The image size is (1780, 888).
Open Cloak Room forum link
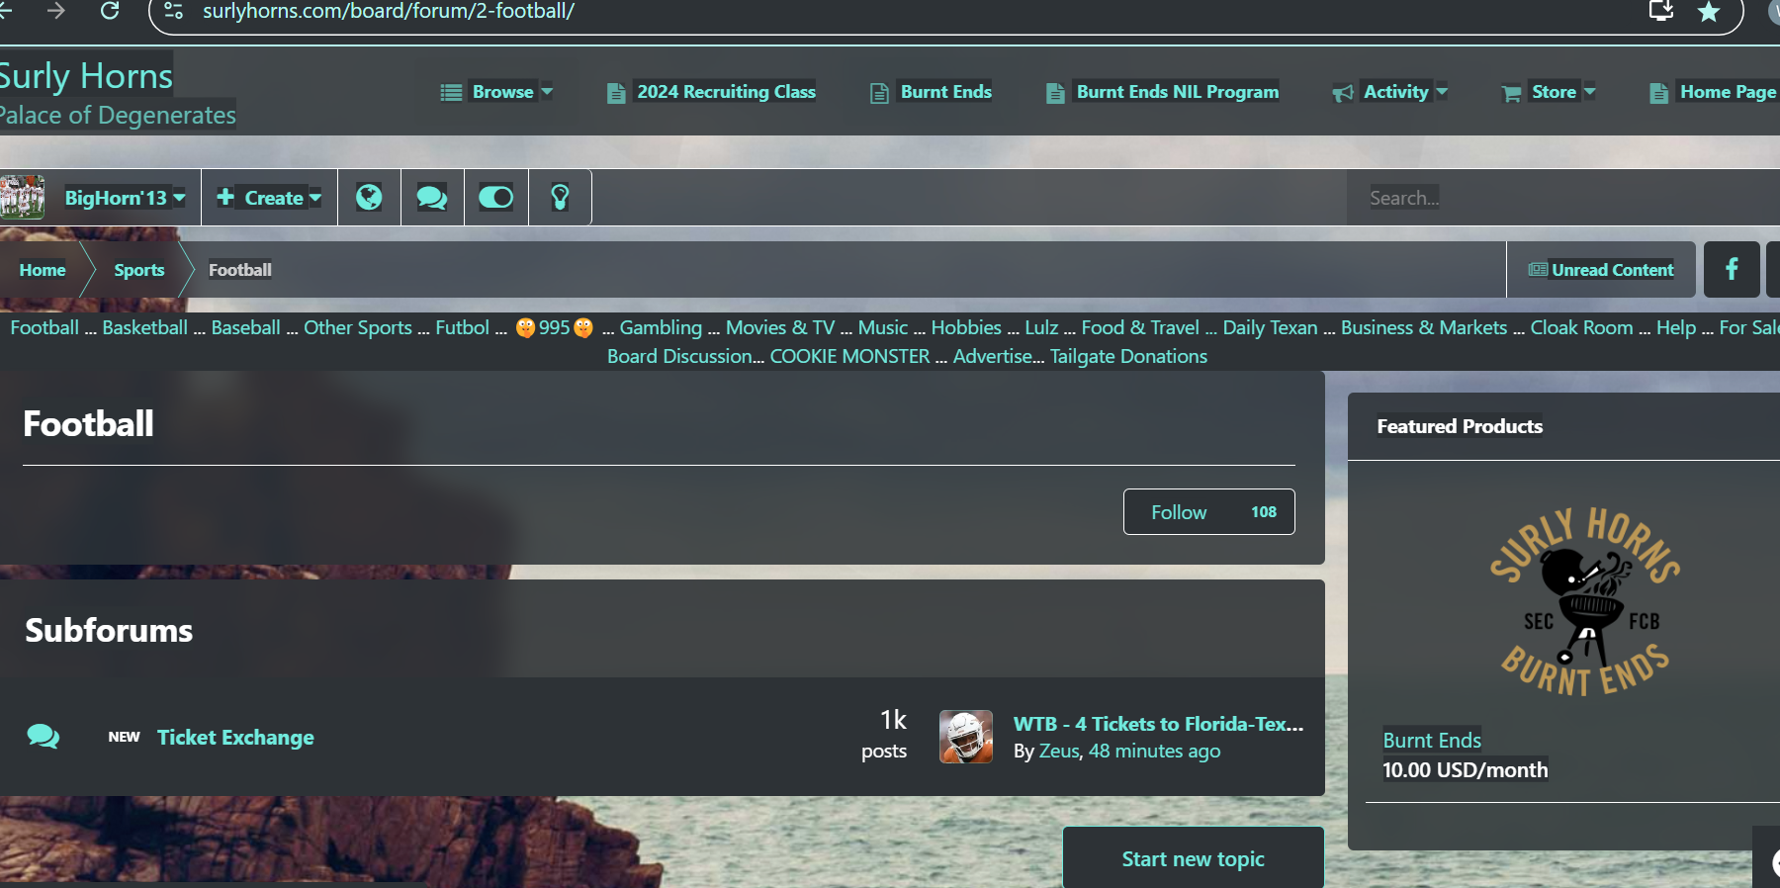point(1581,327)
